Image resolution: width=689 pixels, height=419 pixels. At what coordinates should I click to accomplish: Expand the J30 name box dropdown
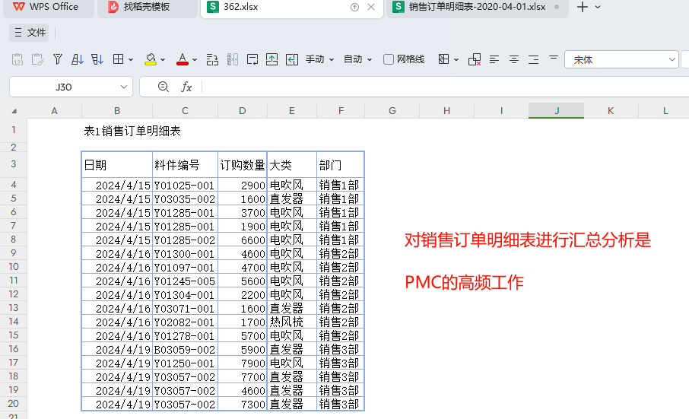(x=124, y=87)
